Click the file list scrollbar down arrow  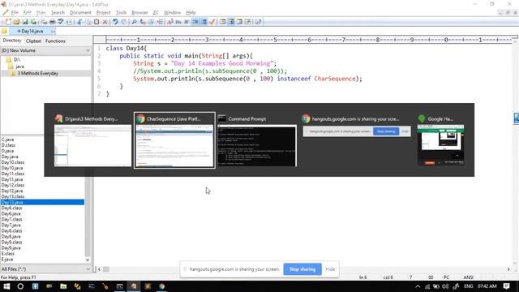[88, 260]
